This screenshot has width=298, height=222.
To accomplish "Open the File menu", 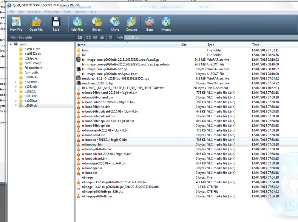I will point(12,12).
